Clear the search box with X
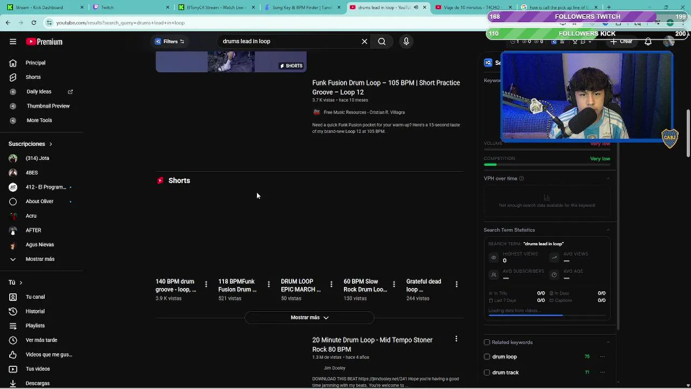 (x=364, y=42)
